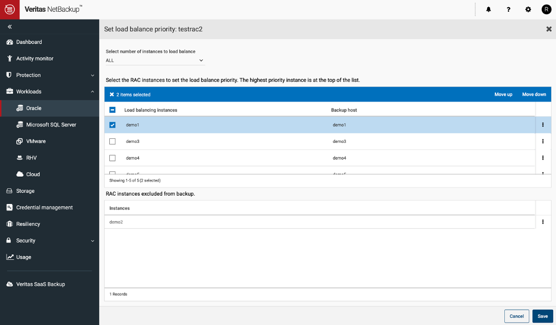Click the Storage drive icon
The width and height of the screenshot is (556, 325).
[x=10, y=191]
